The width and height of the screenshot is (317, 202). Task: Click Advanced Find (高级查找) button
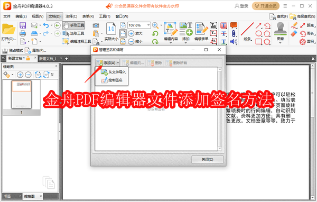click(302, 16)
